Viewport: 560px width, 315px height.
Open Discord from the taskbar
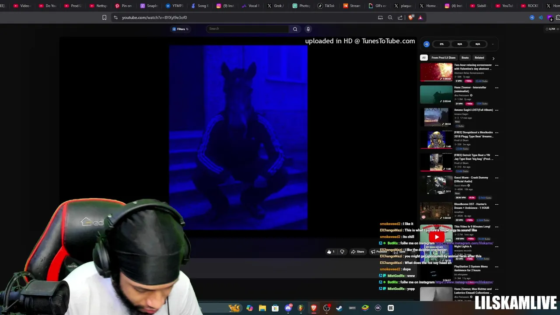point(288,308)
